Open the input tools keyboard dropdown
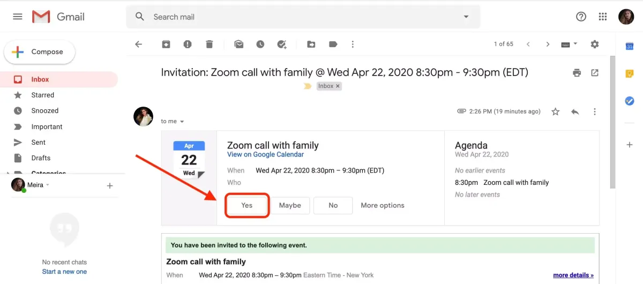 [x=569, y=44]
